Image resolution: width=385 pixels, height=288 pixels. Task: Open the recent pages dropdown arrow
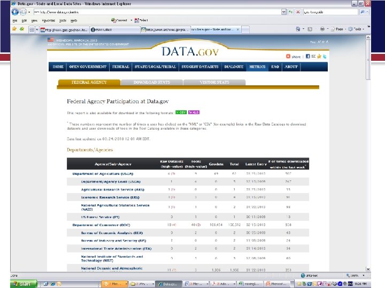29,12
